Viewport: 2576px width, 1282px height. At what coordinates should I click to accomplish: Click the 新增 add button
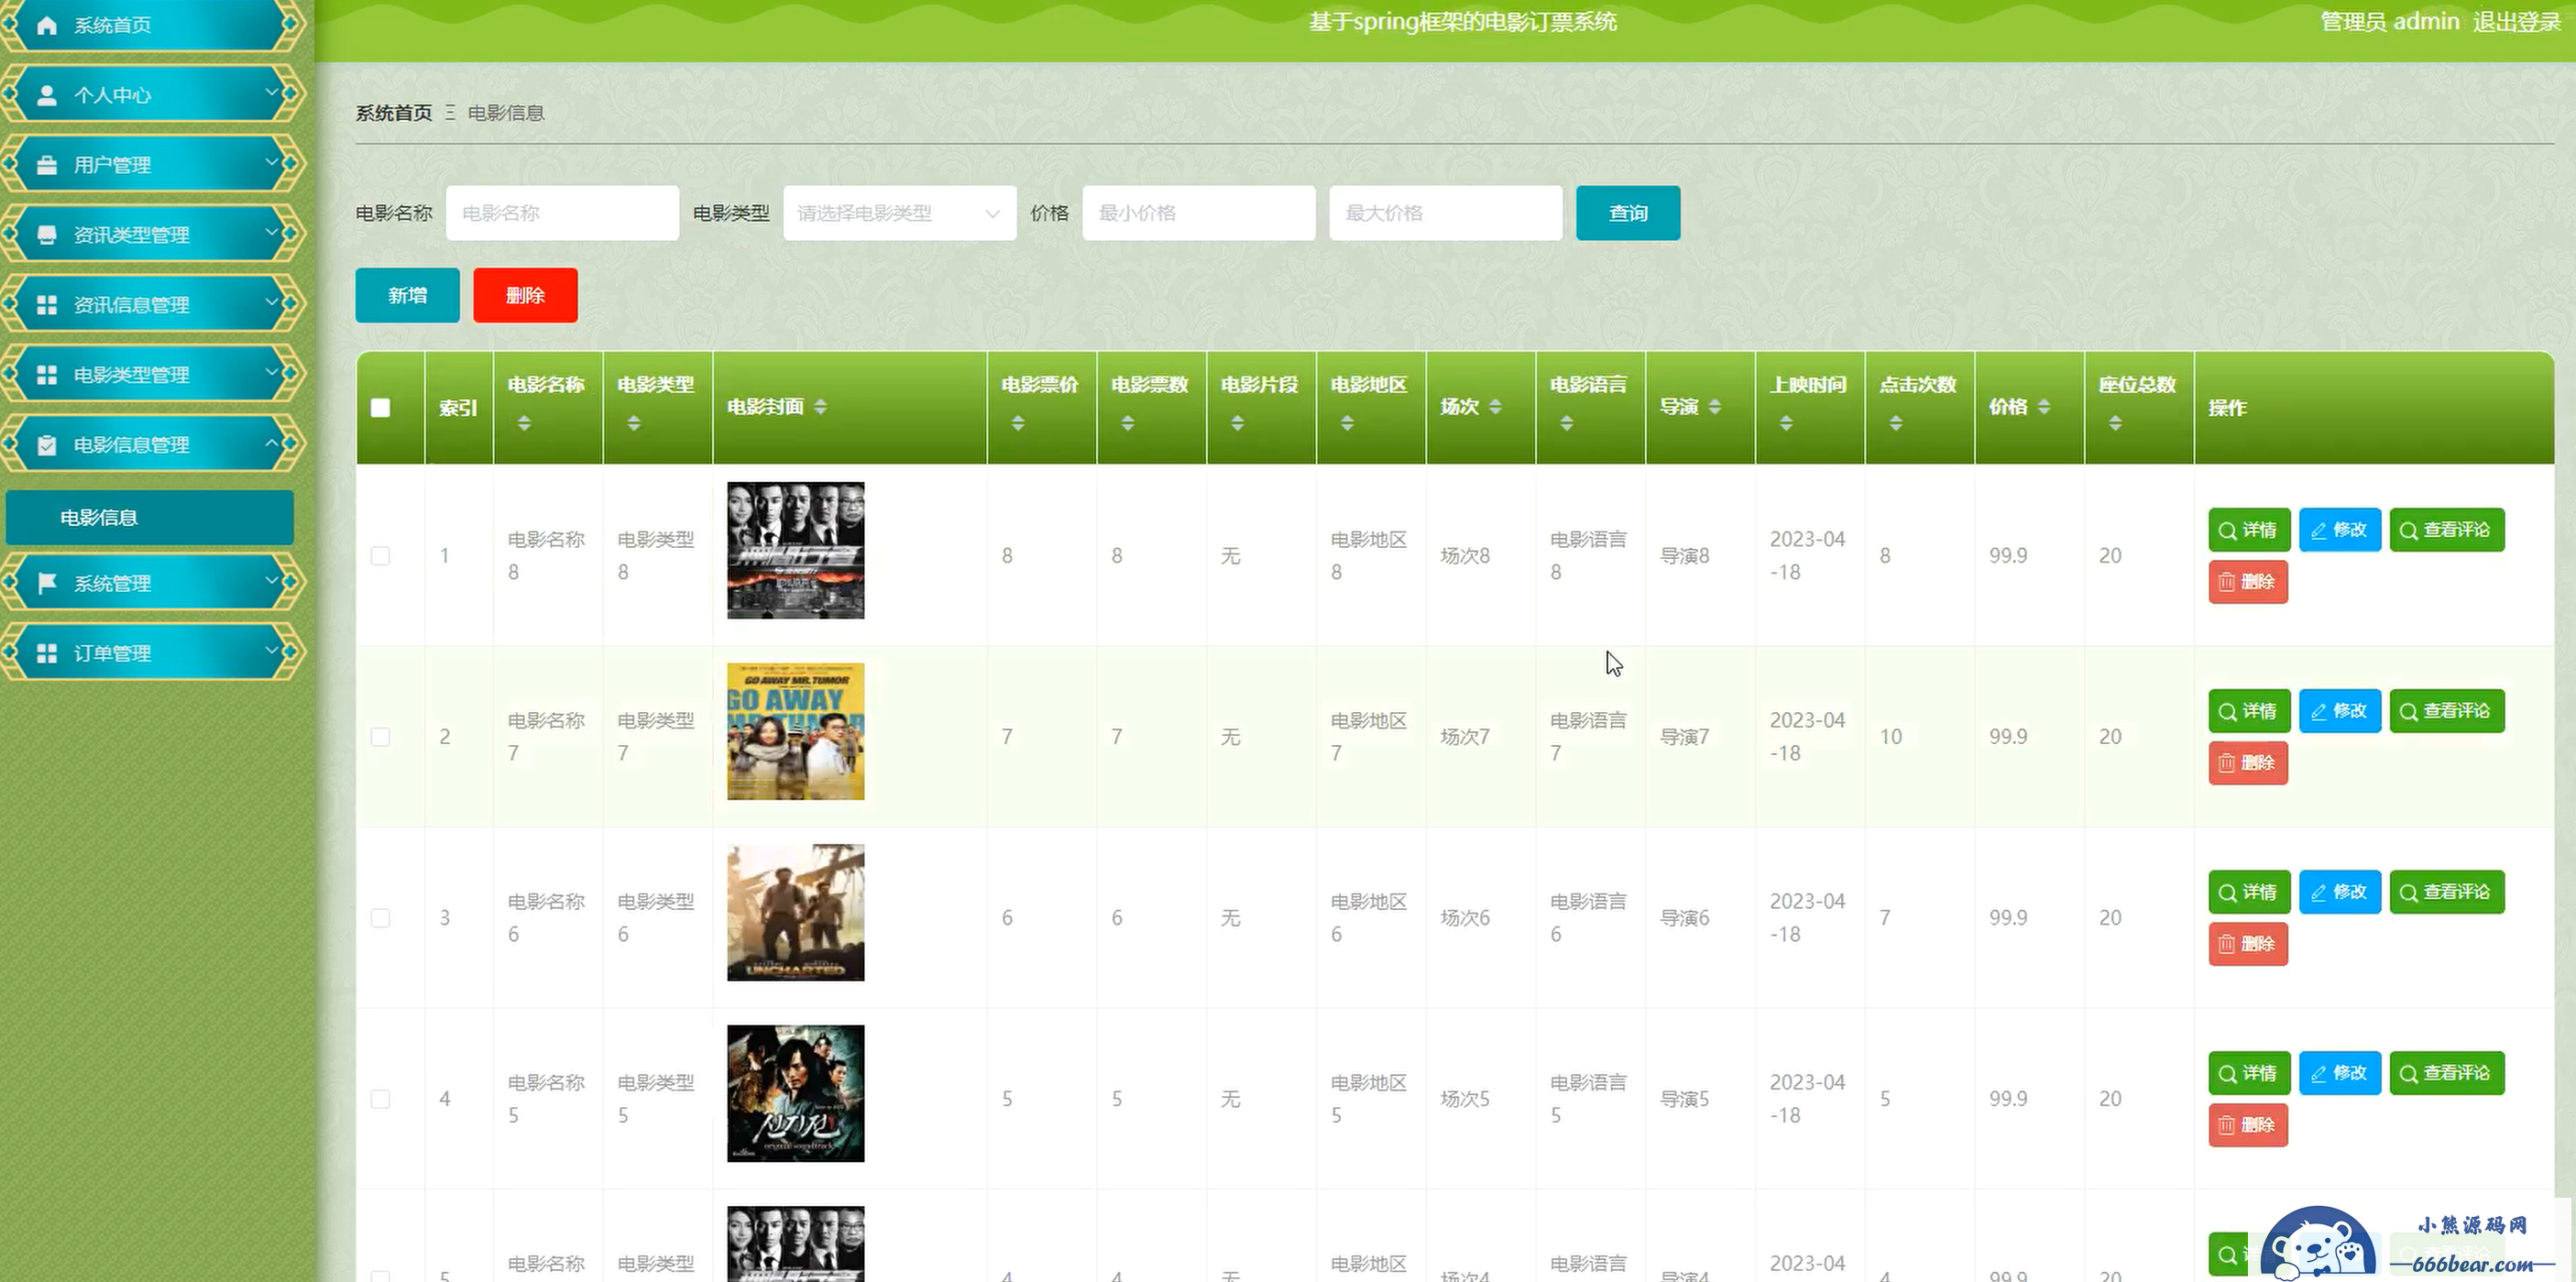[407, 295]
